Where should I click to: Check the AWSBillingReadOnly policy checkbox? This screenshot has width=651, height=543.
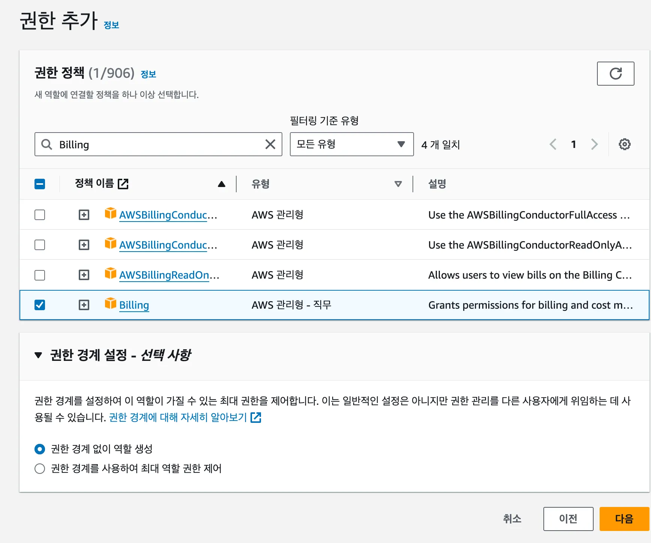point(40,275)
